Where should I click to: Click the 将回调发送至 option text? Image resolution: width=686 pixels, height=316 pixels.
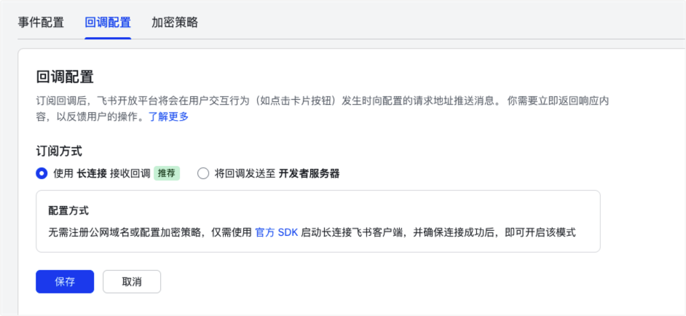coord(245,173)
